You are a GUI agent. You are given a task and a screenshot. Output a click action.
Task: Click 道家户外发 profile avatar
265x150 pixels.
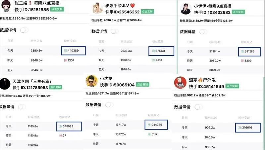point(180,82)
